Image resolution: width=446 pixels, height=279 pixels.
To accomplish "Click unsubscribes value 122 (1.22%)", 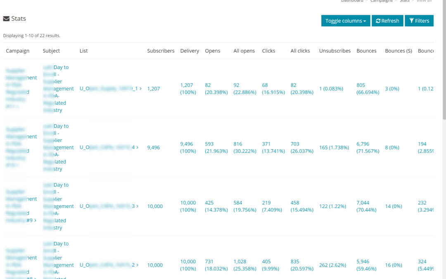I will click(x=332, y=206).
